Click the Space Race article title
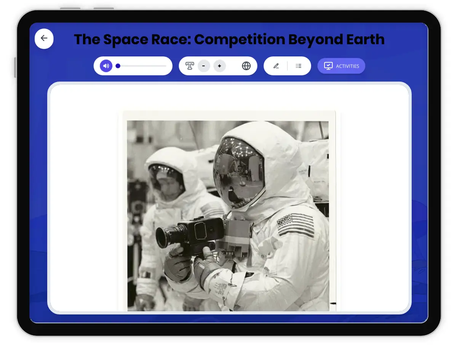The width and height of the screenshot is (457, 345). [229, 39]
